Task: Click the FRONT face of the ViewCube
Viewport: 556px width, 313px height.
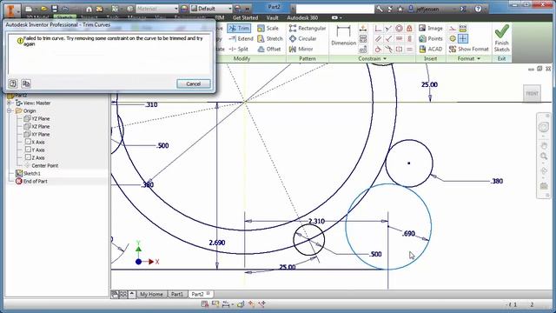Action: click(532, 93)
